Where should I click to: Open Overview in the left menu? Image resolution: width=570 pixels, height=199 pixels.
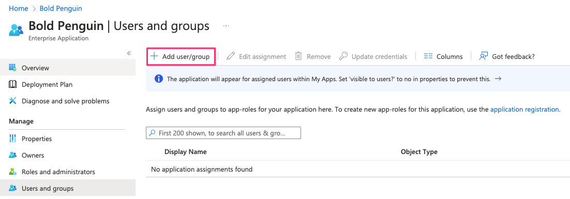(68, 68)
